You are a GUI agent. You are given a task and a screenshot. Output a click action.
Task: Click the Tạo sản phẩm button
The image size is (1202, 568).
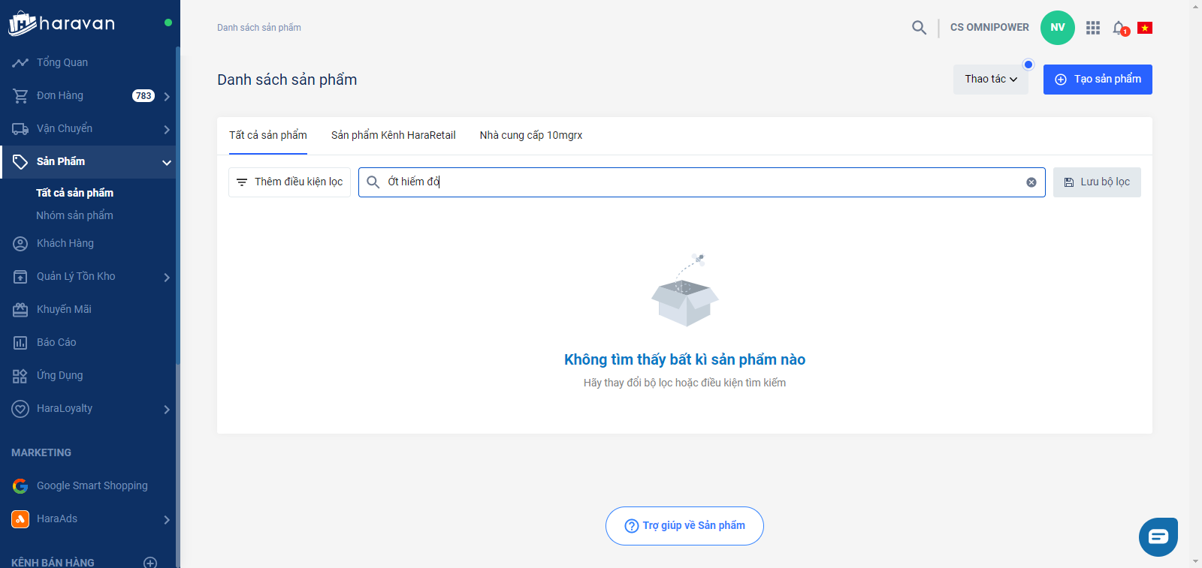coord(1097,80)
